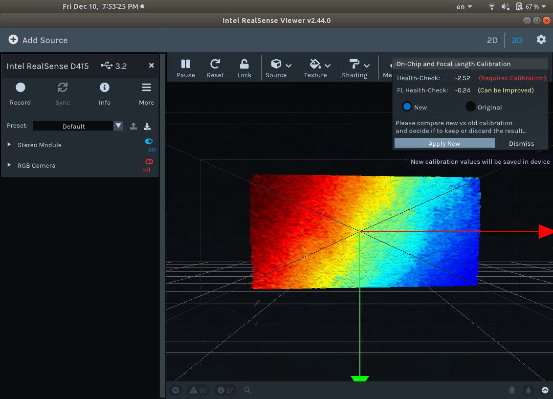The image size is (553, 399).
Task: Pause the camera stream
Action: point(186,68)
